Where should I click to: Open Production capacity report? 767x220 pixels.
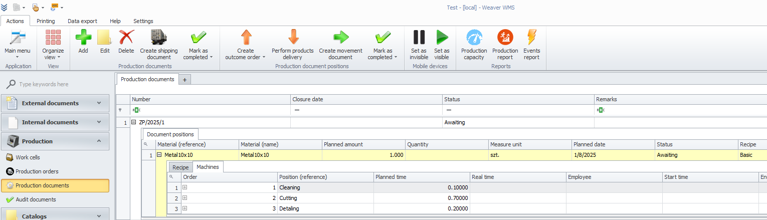click(x=474, y=45)
